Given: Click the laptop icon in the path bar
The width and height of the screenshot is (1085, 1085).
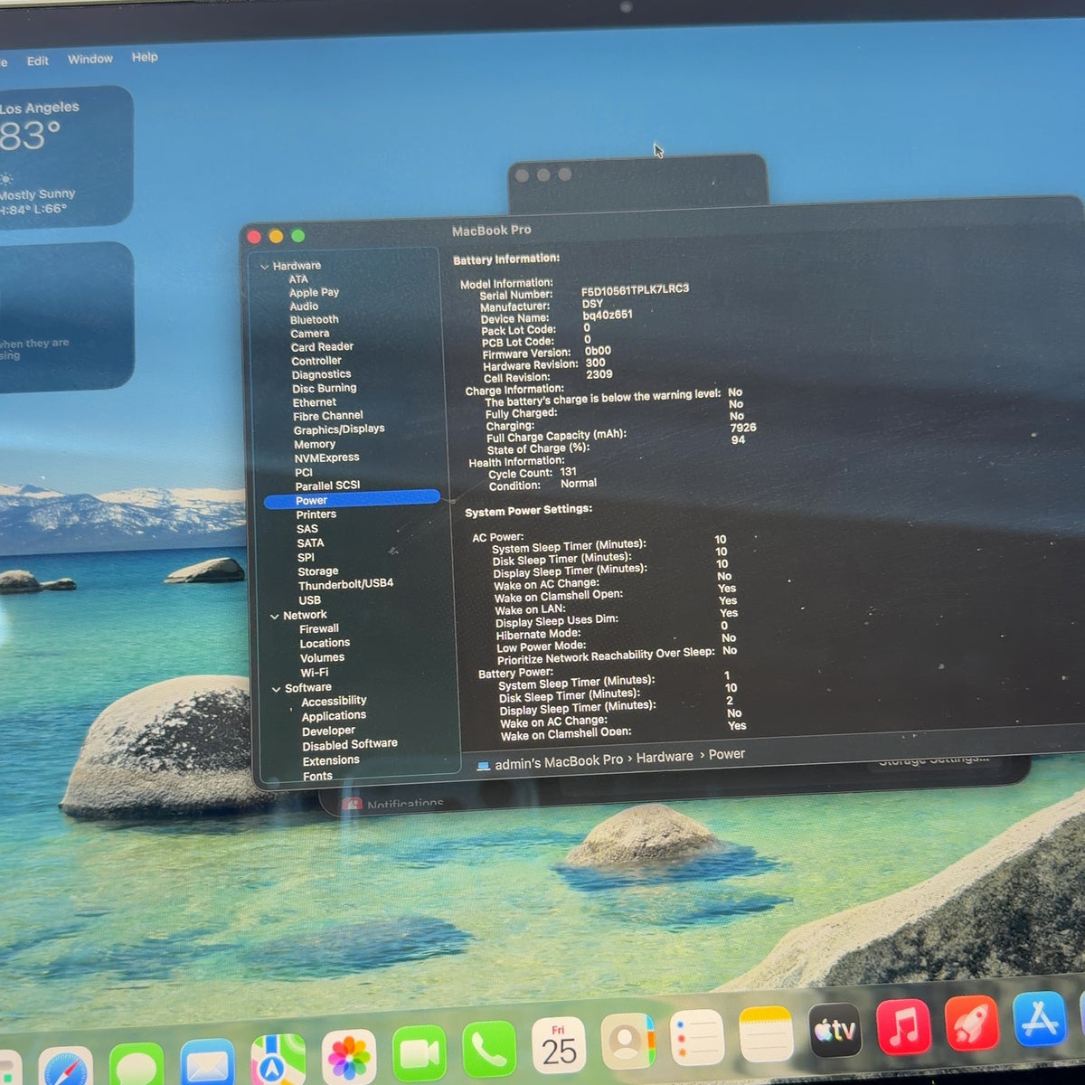Looking at the screenshot, I should pos(484,766).
